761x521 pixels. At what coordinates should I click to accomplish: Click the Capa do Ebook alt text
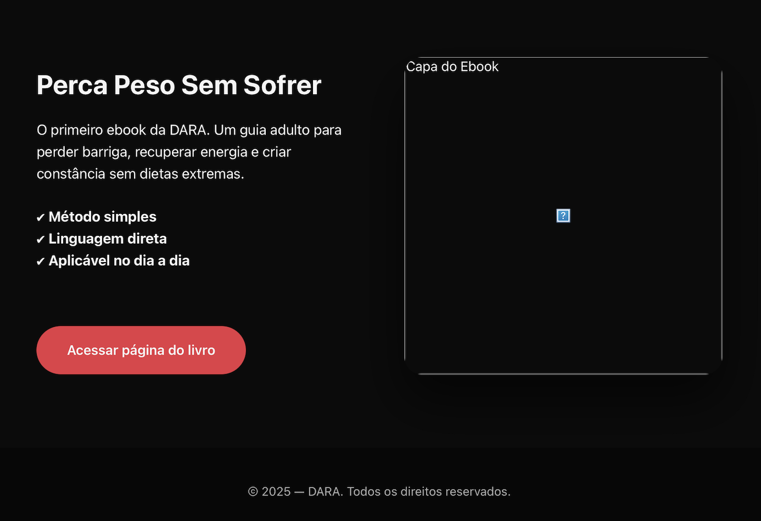(x=452, y=67)
